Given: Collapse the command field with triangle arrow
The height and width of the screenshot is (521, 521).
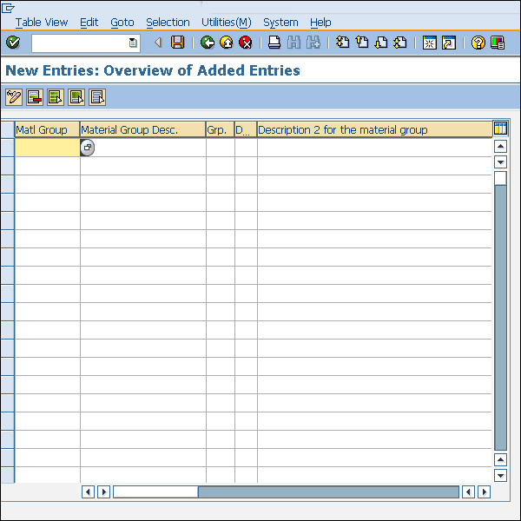Looking at the screenshot, I should (x=158, y=43).
